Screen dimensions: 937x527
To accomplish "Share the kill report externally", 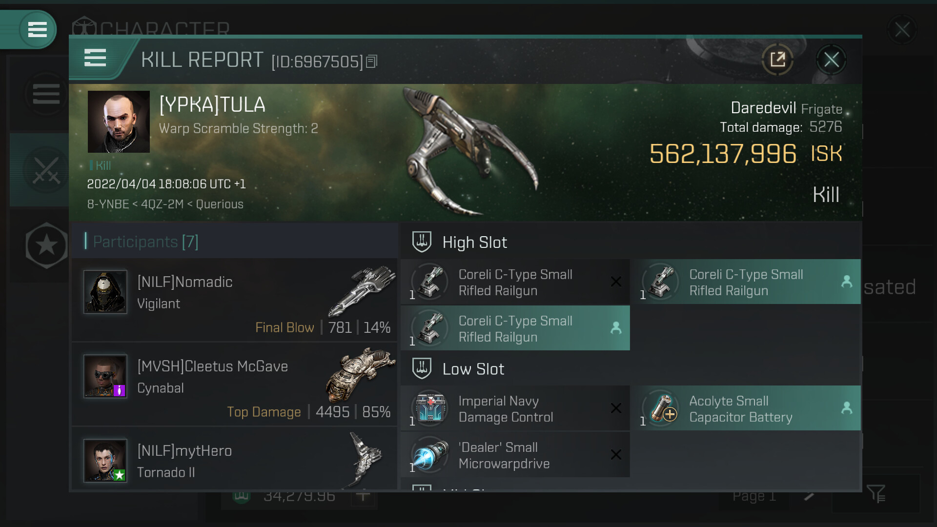I will click(x=777, y=60).
